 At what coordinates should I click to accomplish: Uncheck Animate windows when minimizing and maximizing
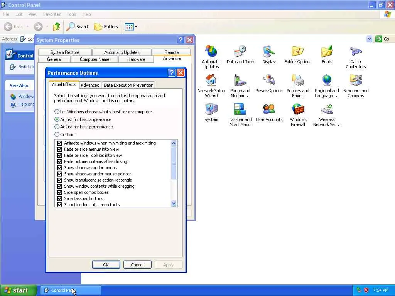click(x=60, y=143)
